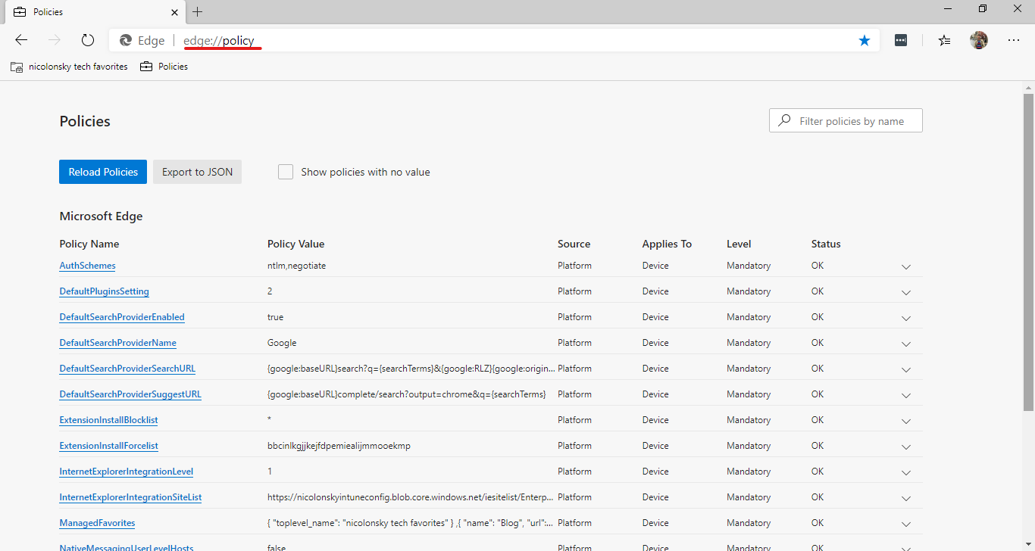Expand InternetExplorerIntegrationSiteList row details

[x=906, y=498]
